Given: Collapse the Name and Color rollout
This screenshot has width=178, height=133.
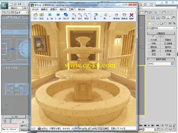Looking at the screenshot, I should (x=161, y=59).
